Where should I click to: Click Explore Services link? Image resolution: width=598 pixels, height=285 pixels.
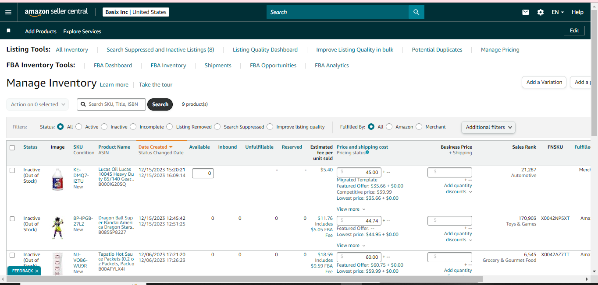(82, 31)
